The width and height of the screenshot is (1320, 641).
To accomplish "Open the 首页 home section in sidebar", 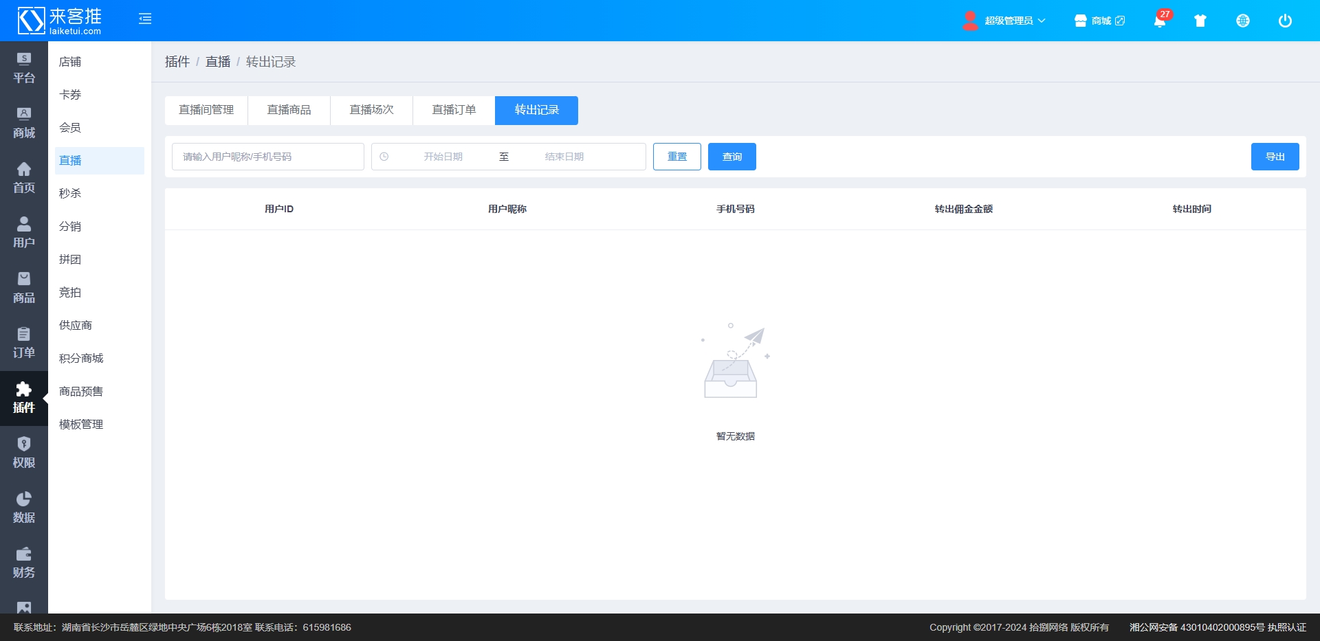I will pos(24,178).
